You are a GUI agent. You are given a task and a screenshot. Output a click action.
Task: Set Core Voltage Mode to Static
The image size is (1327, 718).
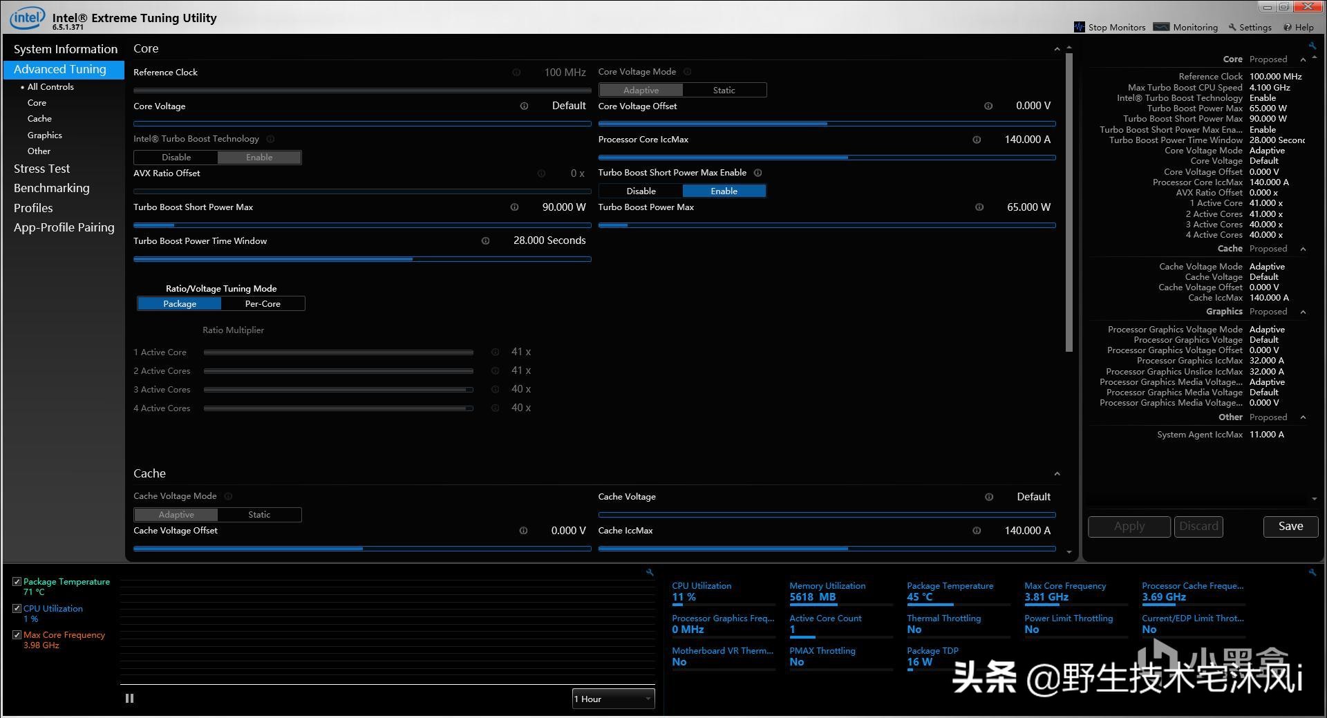pyautogui.click(x=724, y=90)
